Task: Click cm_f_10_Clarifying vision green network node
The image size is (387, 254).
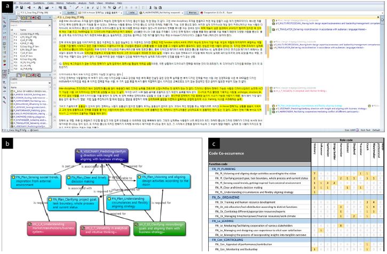Action: [x=160, y=228]
